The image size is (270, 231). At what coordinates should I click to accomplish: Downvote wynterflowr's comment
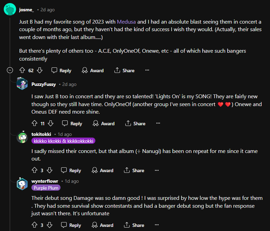(49, 225)
